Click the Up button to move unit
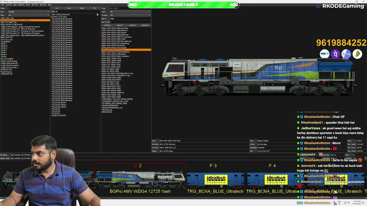Viewport: 367px width, 206px height. coord(57,8)
